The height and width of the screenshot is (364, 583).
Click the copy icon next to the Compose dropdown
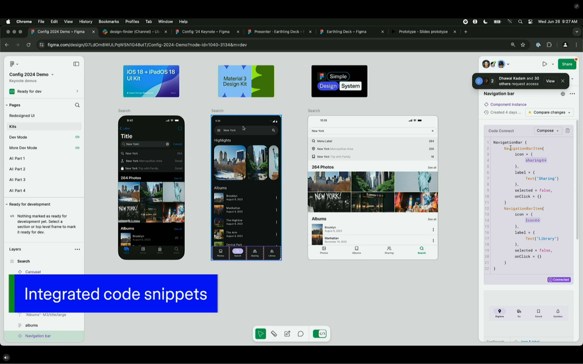click(567, 130)
